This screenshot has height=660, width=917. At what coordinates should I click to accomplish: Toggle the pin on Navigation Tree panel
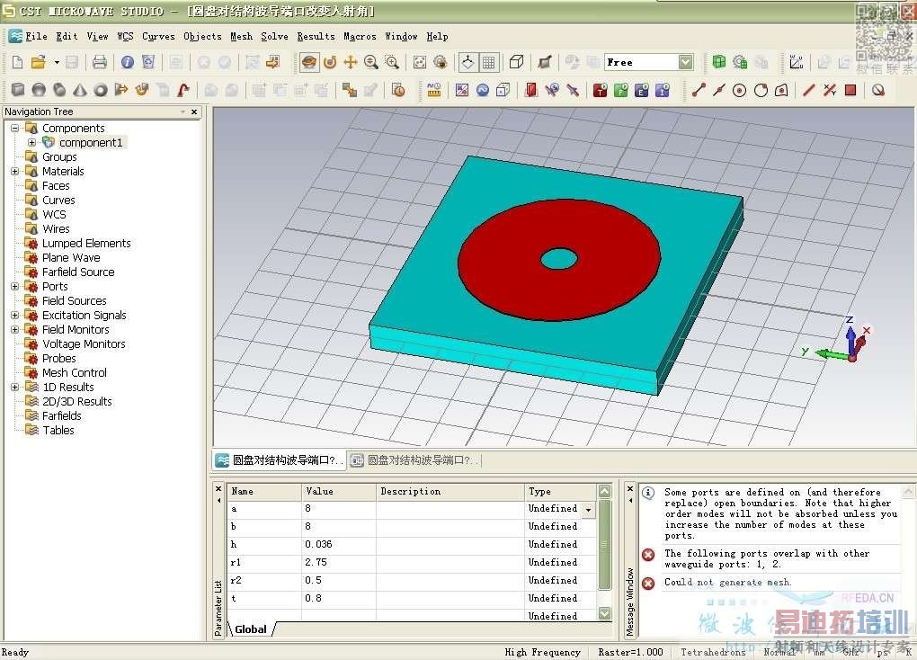182,111
